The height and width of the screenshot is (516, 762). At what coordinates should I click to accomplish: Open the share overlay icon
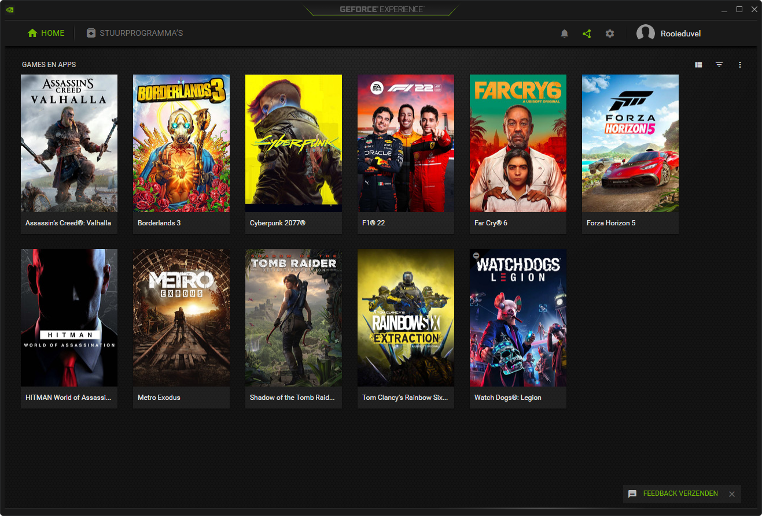click(587, 34)
